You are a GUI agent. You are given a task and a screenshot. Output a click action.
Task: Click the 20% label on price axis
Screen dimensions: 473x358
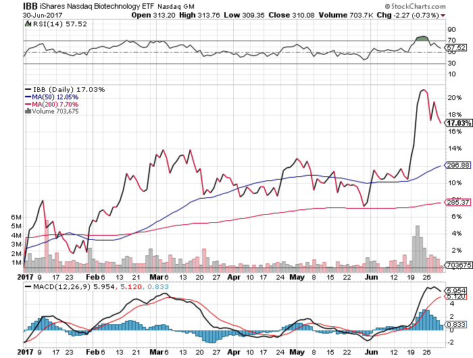tap(455, 98)
